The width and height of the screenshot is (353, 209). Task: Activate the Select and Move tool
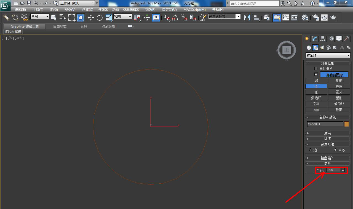coord(91,17)
